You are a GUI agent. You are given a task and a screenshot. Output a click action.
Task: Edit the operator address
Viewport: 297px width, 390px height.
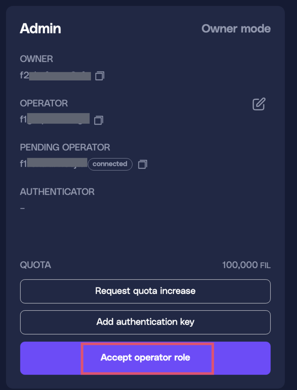(x=259, y=104)
